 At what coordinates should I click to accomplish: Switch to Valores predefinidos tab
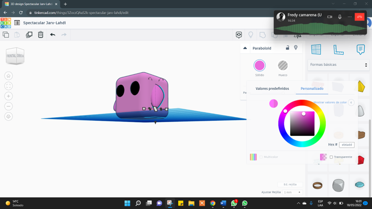272,89
